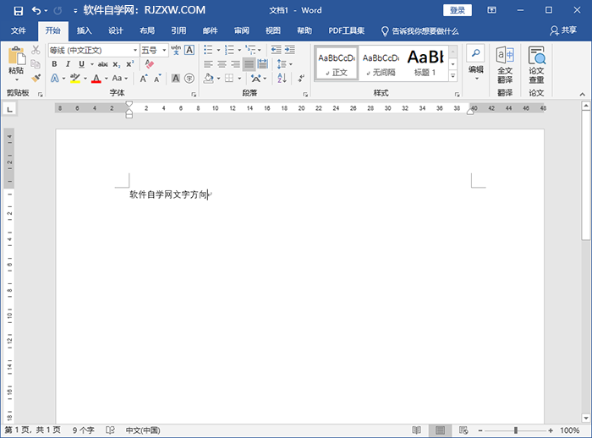Open the numbering list dropdown arrow
592x438 pixels.
pos(239,50)
